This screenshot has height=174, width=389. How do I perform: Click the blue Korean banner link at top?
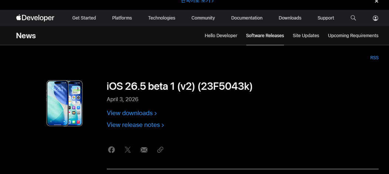point(197,1)
